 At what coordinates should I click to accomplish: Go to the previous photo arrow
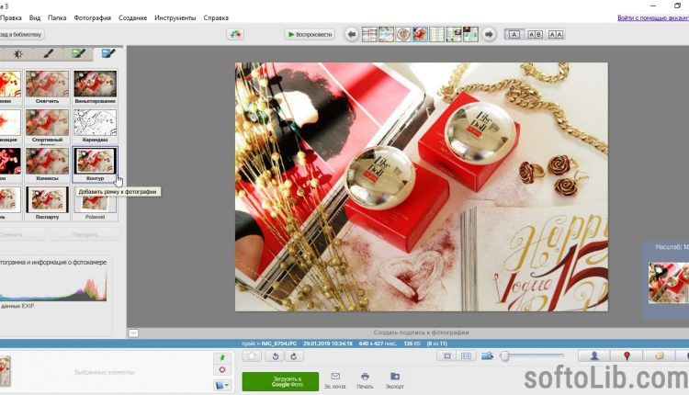pyautogui.click(x=352, y=34)
